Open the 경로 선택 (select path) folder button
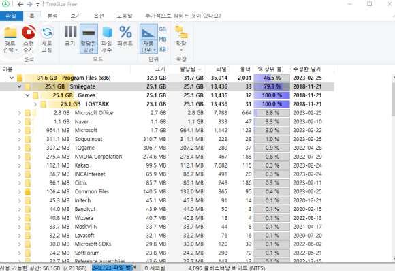The width and height of the screenshot is (395, 271). click(x=10, y=39)
